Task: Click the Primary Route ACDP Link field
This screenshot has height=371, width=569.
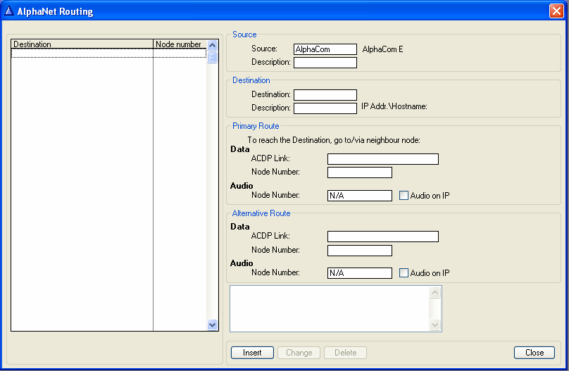Action: click(x=382, y=159)
